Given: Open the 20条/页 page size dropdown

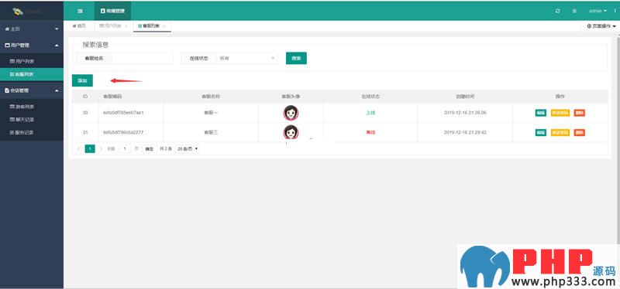Looking at the screenshot, I should [188, 148].
